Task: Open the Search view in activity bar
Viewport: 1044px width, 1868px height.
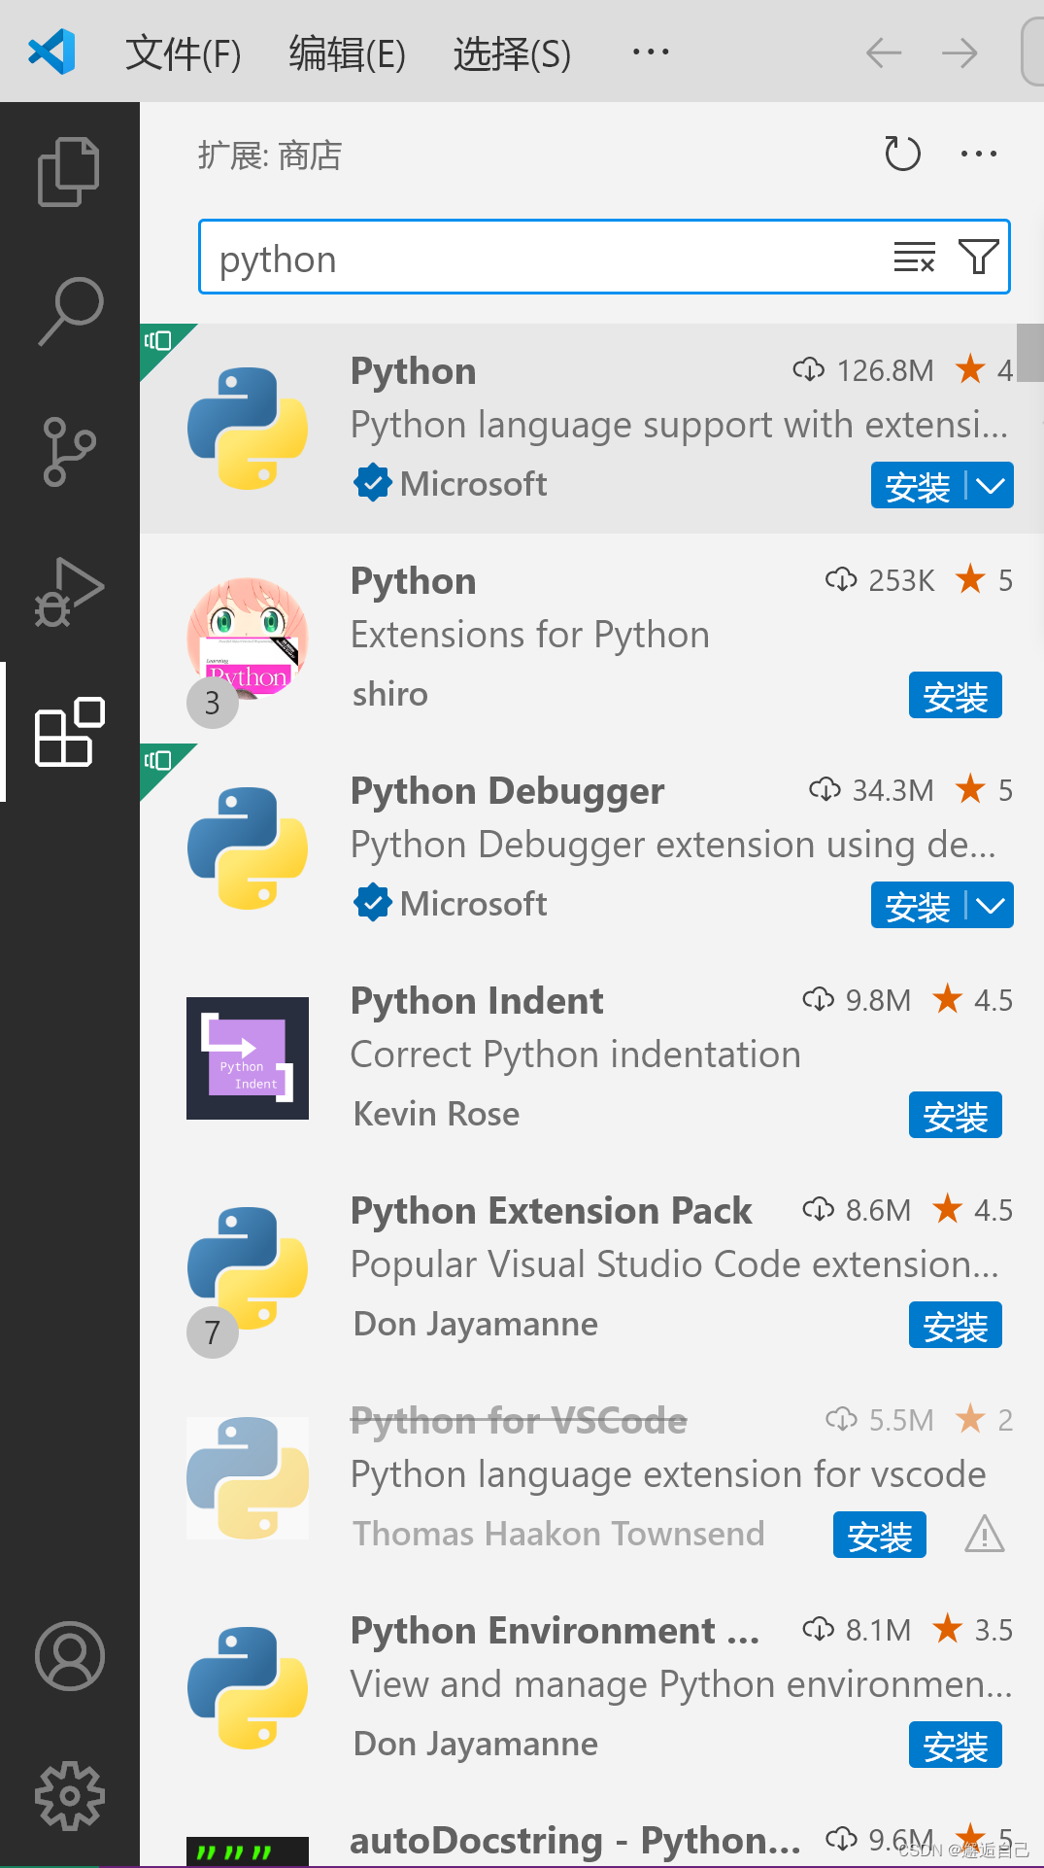Action: click(x=69, y=311)
